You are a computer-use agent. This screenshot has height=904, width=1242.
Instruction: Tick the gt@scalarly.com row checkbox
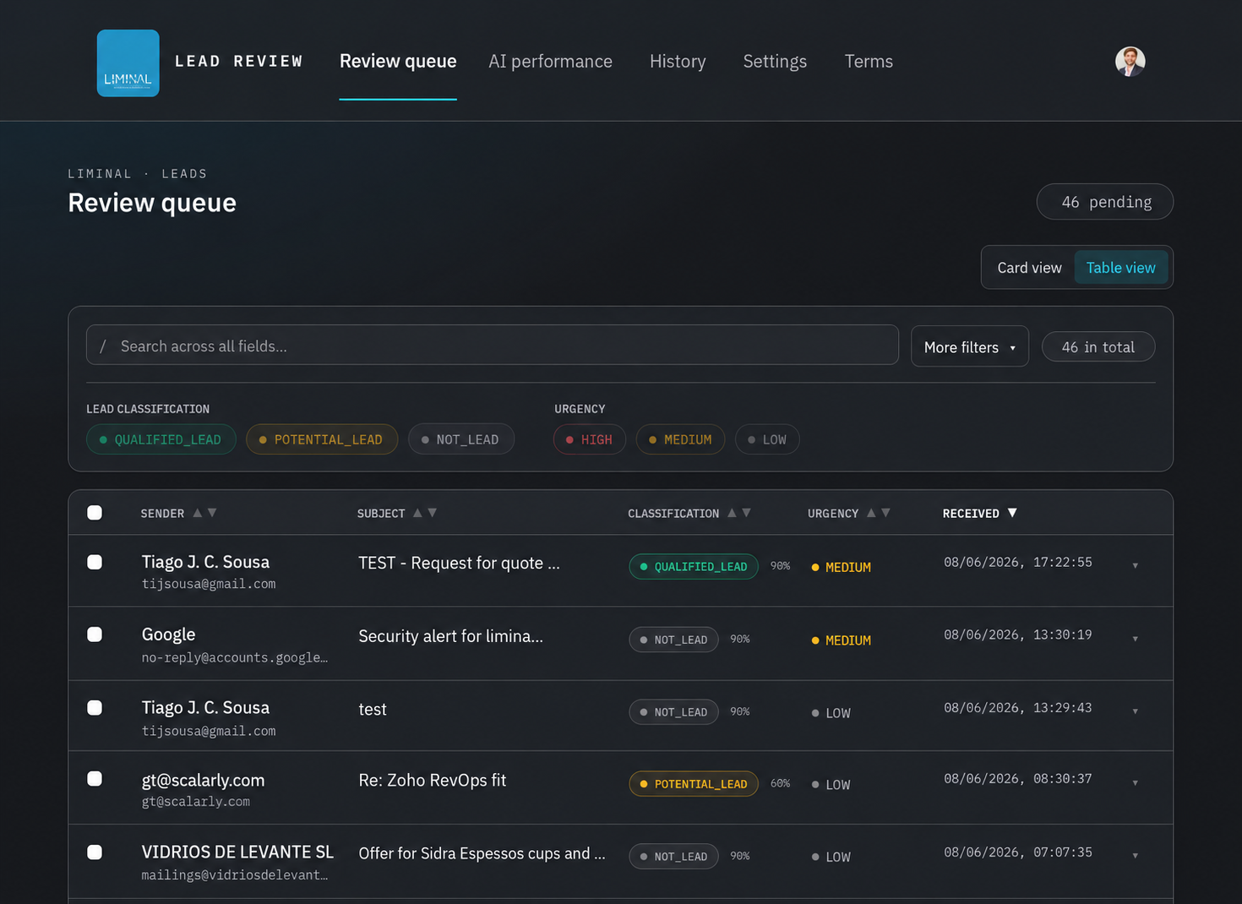(x=95, y=779)
